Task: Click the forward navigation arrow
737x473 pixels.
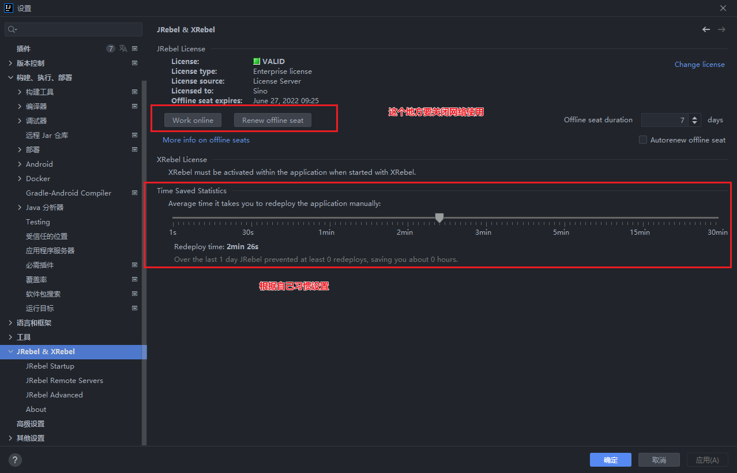Action: point(721,29)
